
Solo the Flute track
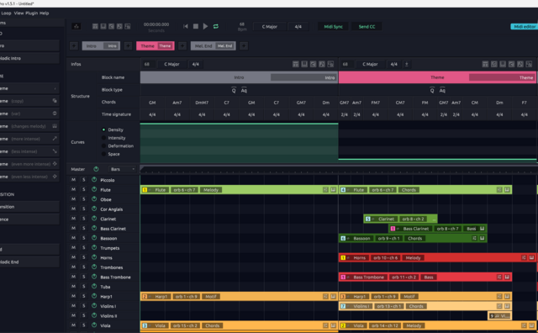pos(83,189)
